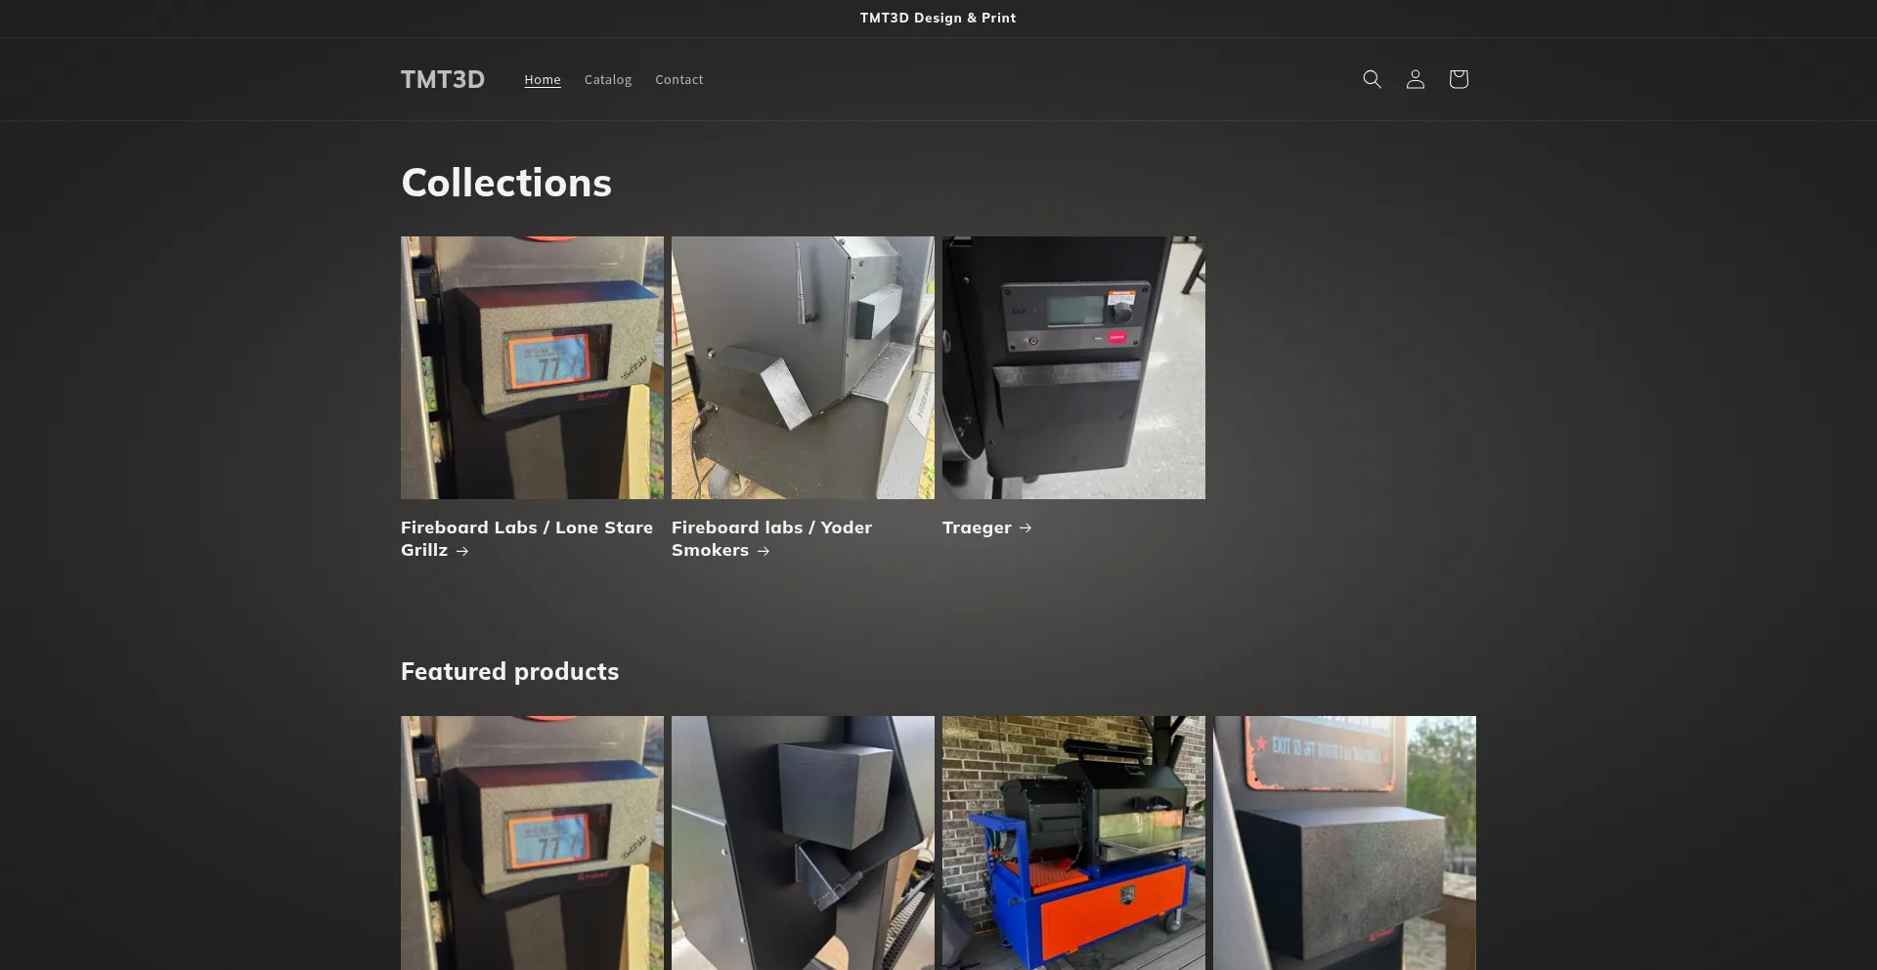The image size is (1877, 970).
Task: Open featured product showing black box bracket
Action: [803, 843]
